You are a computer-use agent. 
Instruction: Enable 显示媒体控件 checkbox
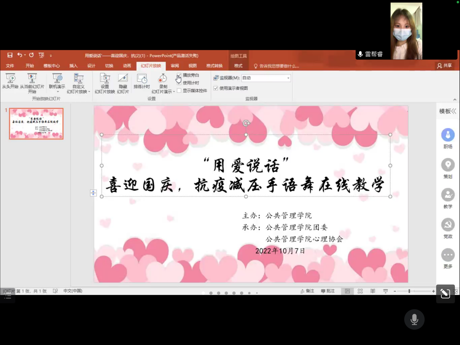(179, 91)
